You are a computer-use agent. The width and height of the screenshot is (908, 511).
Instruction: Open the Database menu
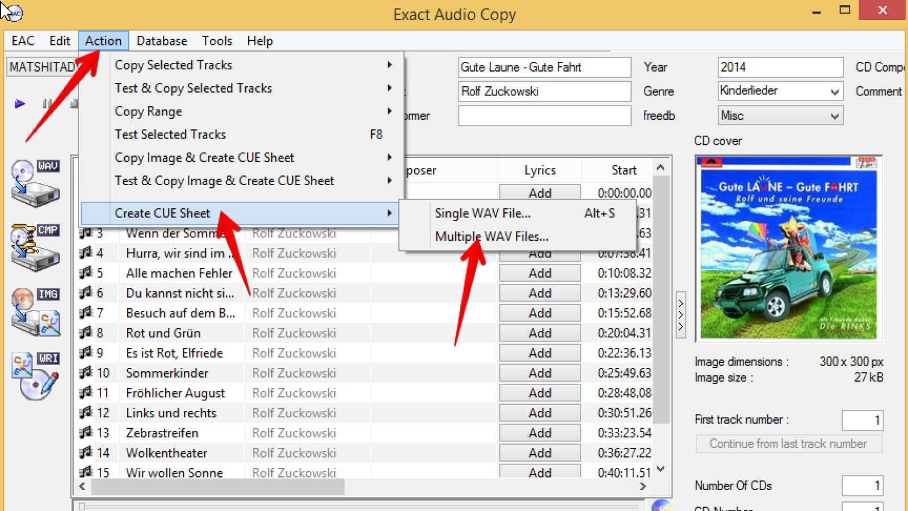(x=162, y=40)
